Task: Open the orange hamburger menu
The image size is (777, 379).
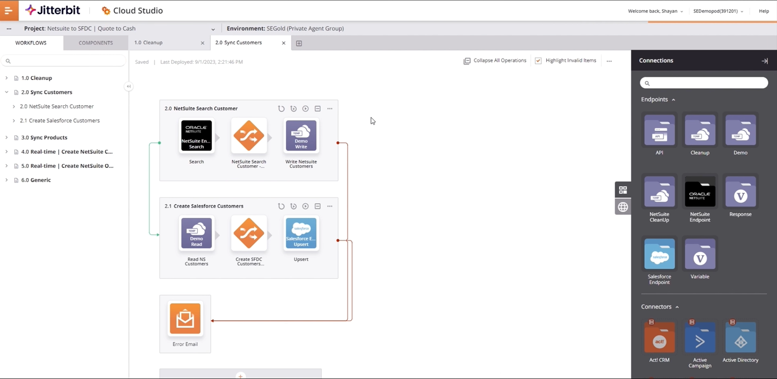Action: 9,10
